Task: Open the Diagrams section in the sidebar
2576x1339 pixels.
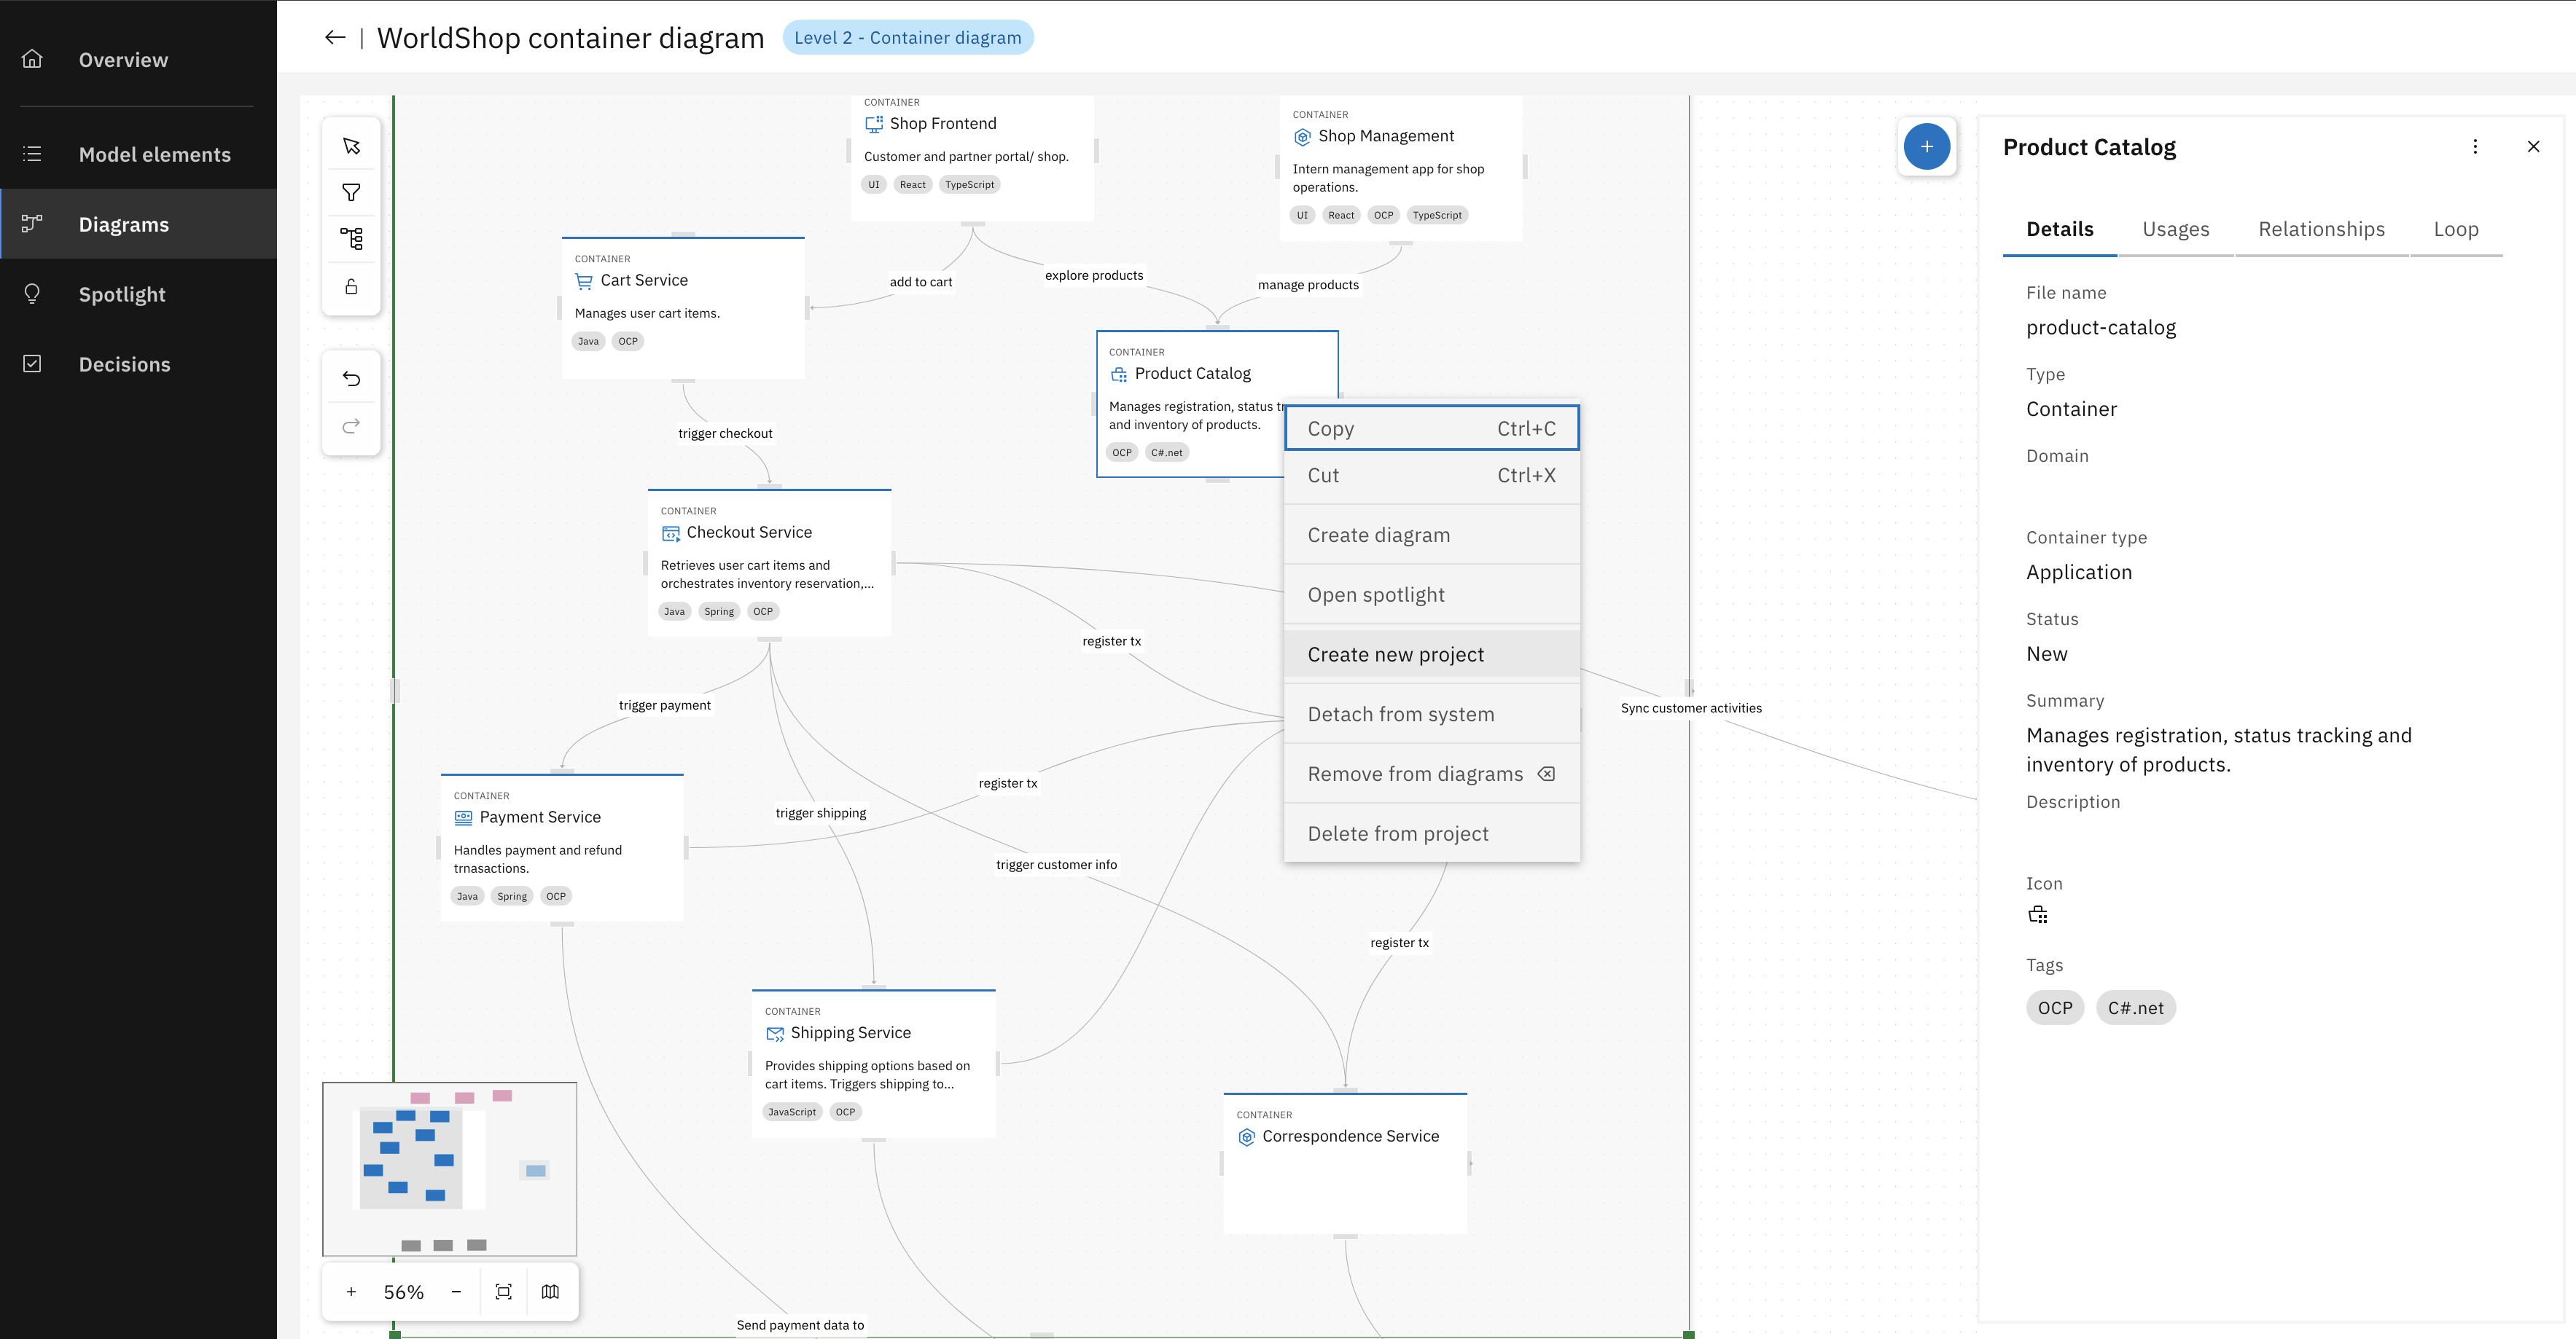Action: [x=124, y=224]
